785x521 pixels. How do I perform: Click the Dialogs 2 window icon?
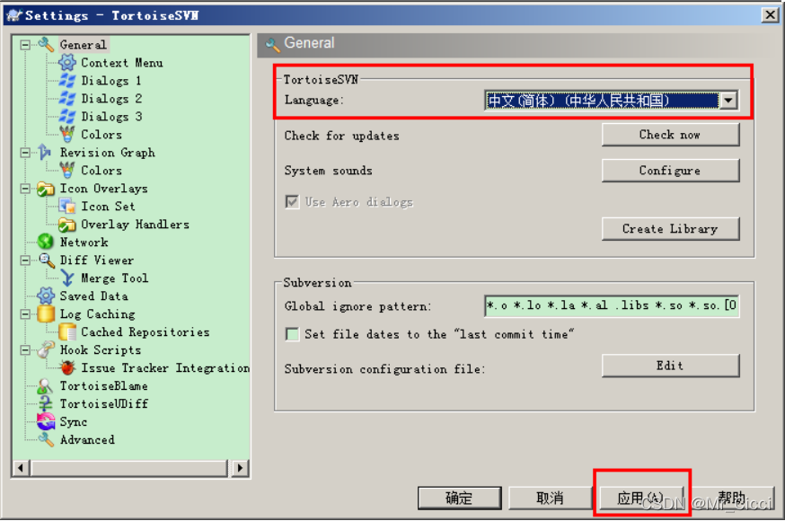tap(67, 99)
